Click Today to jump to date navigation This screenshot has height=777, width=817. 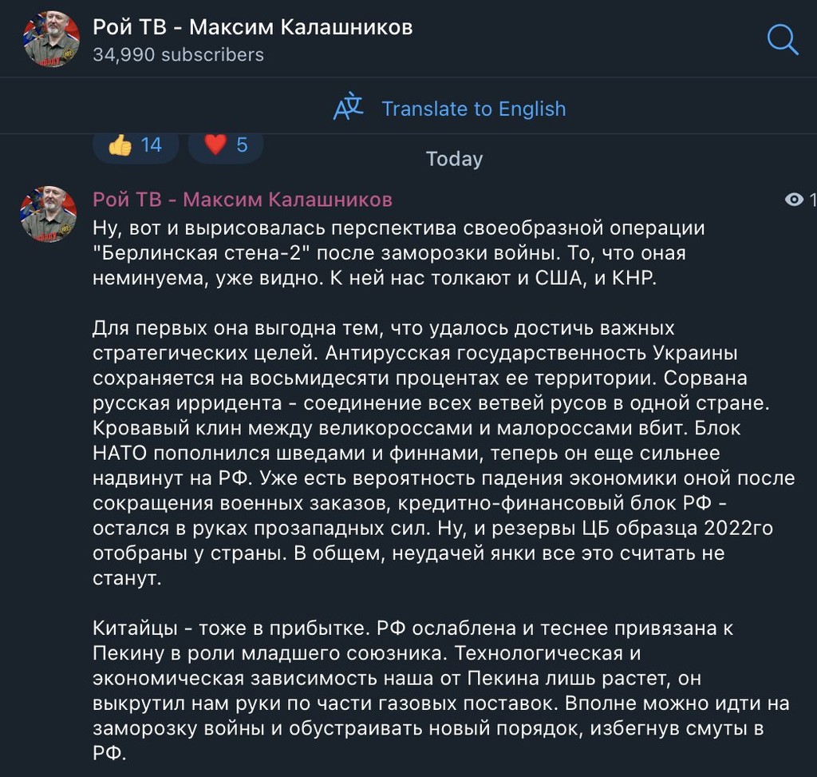click(x=453, y=158)
